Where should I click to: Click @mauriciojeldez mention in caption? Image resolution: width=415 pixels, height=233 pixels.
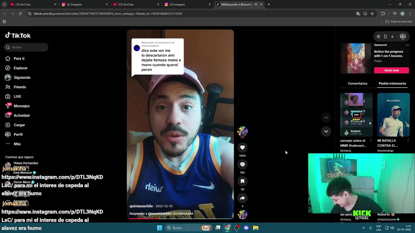coord(160,214)
